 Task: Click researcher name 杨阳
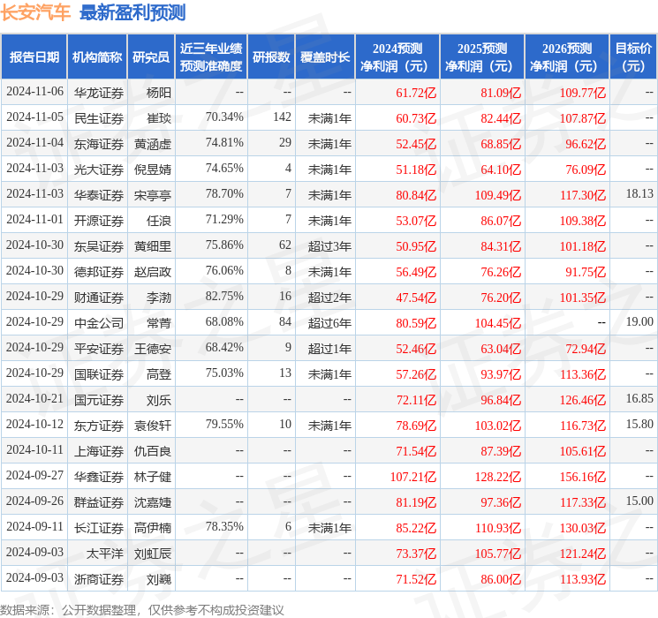coord(159,93)
